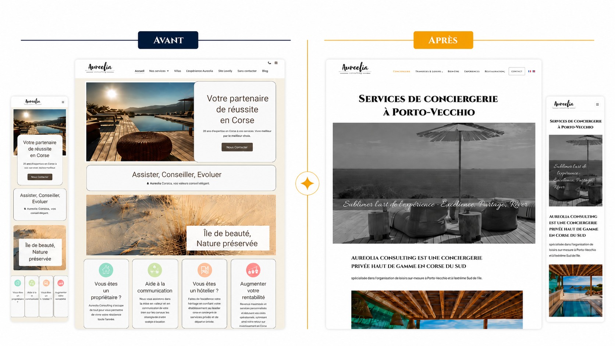Open the Site Lovelly menu item
This screenshot has height=346, width=615.
click(x=225, y=71)
